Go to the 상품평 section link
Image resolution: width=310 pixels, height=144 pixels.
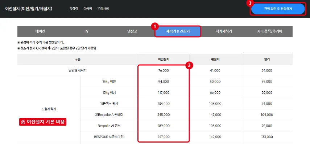coord(88,9)
